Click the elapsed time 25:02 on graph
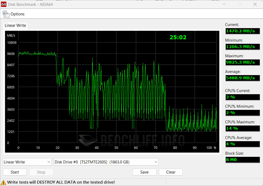263x186 pixels. (178, 37)
